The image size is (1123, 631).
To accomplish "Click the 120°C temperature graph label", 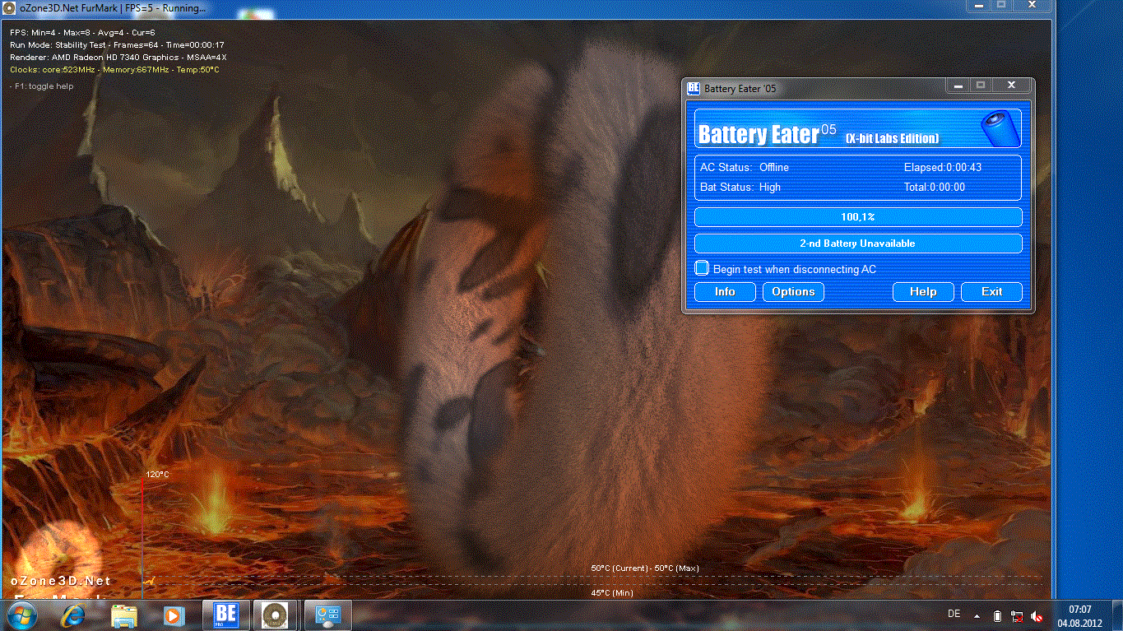I will (x=157, y=474).
